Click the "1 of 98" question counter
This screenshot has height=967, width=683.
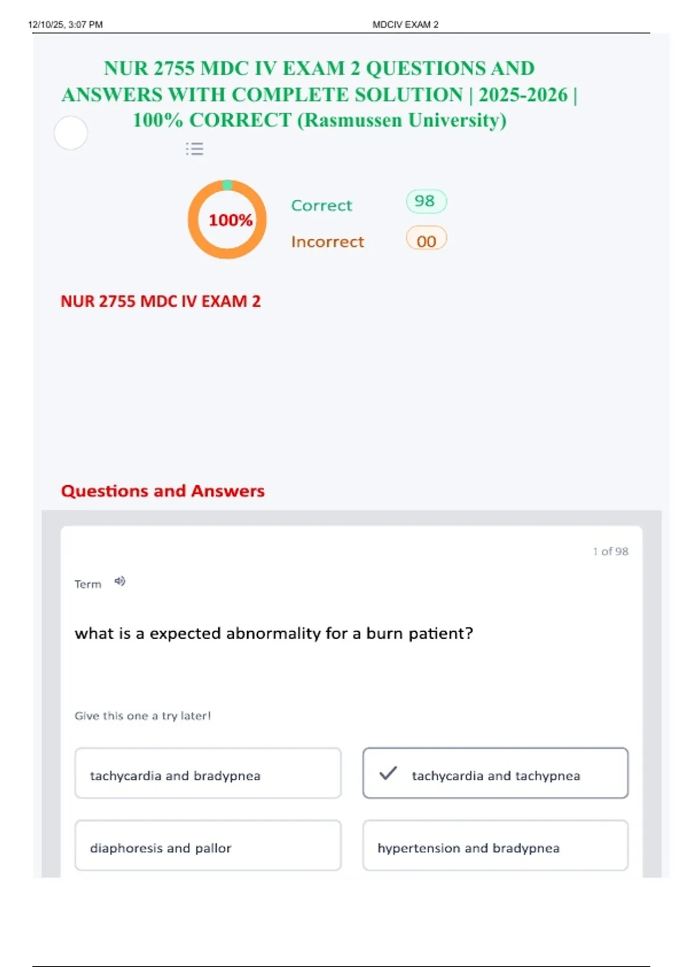pyautogui.click(x=610, y=551)
